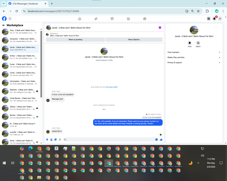Open the Cindy Barnes conversation
Screen dimensions: 227x181
[x=20, y=100]
